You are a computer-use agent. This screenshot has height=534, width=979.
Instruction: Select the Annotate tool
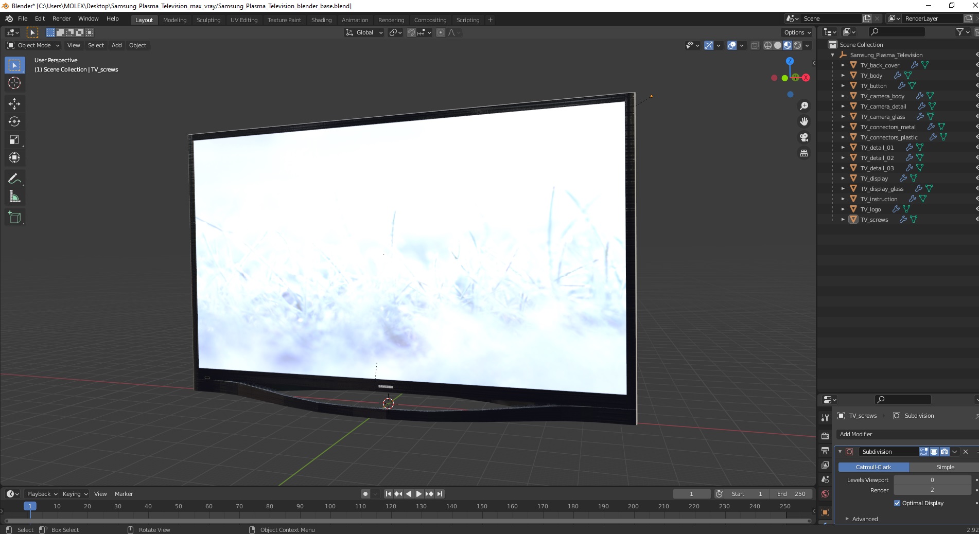(x=14, y=179)
